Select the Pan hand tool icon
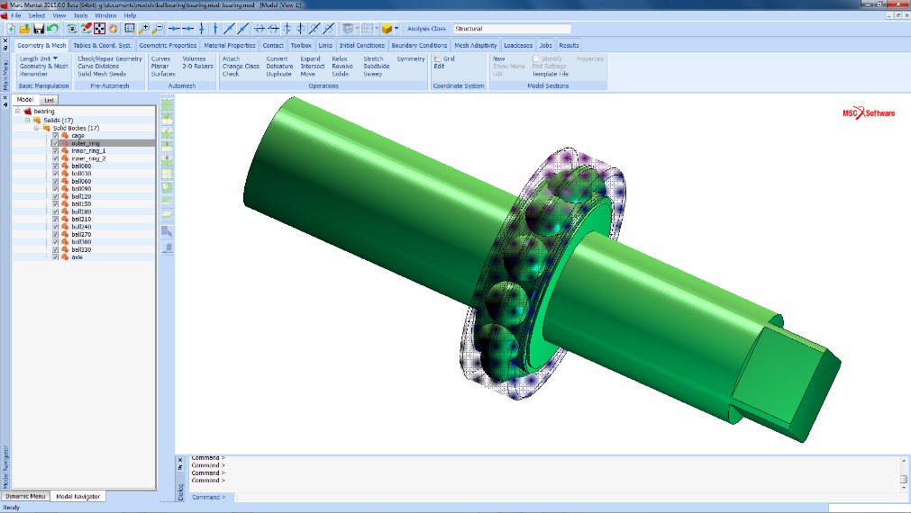 tap(114, 29)
